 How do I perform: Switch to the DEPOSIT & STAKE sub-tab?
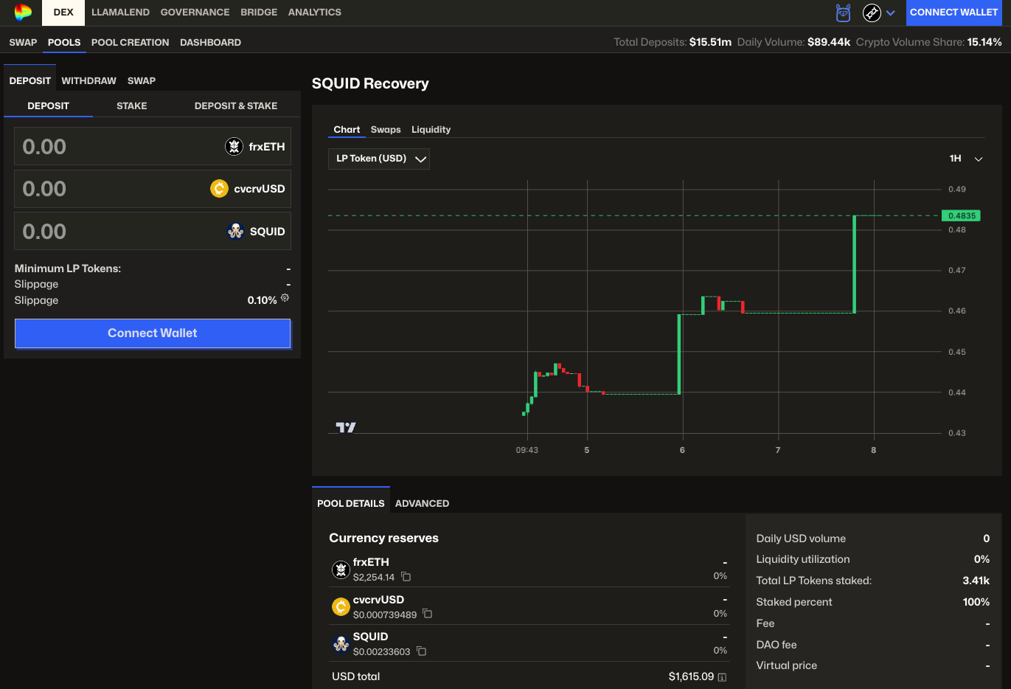point(236,105)
